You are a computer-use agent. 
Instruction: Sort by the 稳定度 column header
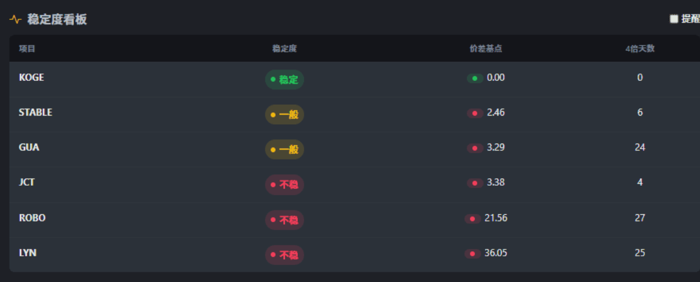[x=284, y=49]
